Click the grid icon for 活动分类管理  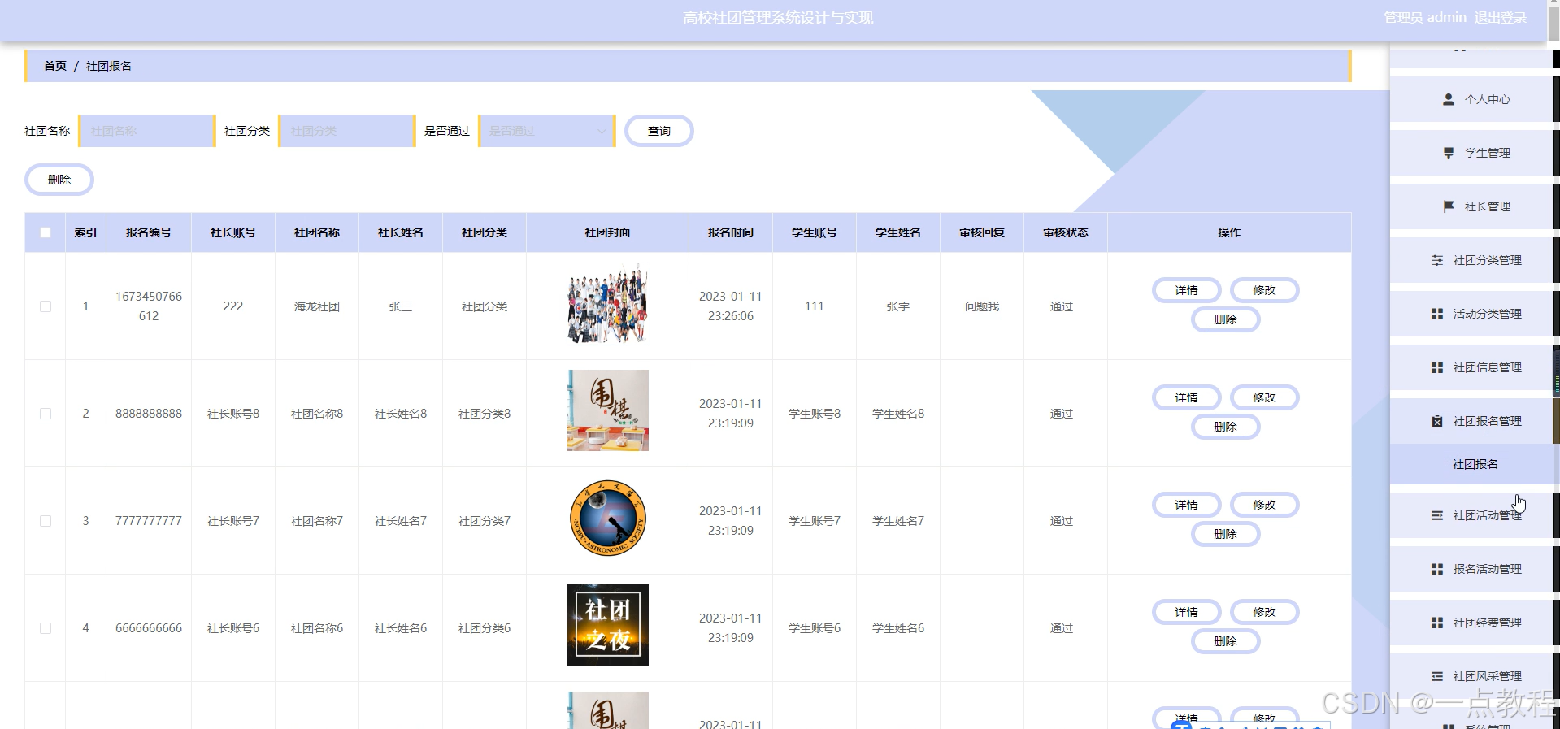[x=1436, y=314]
